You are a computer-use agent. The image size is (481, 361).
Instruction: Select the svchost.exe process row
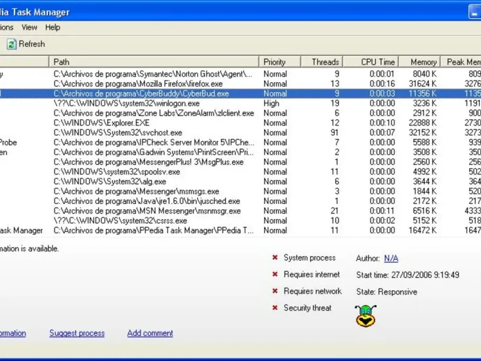click(x=240, y=133)
